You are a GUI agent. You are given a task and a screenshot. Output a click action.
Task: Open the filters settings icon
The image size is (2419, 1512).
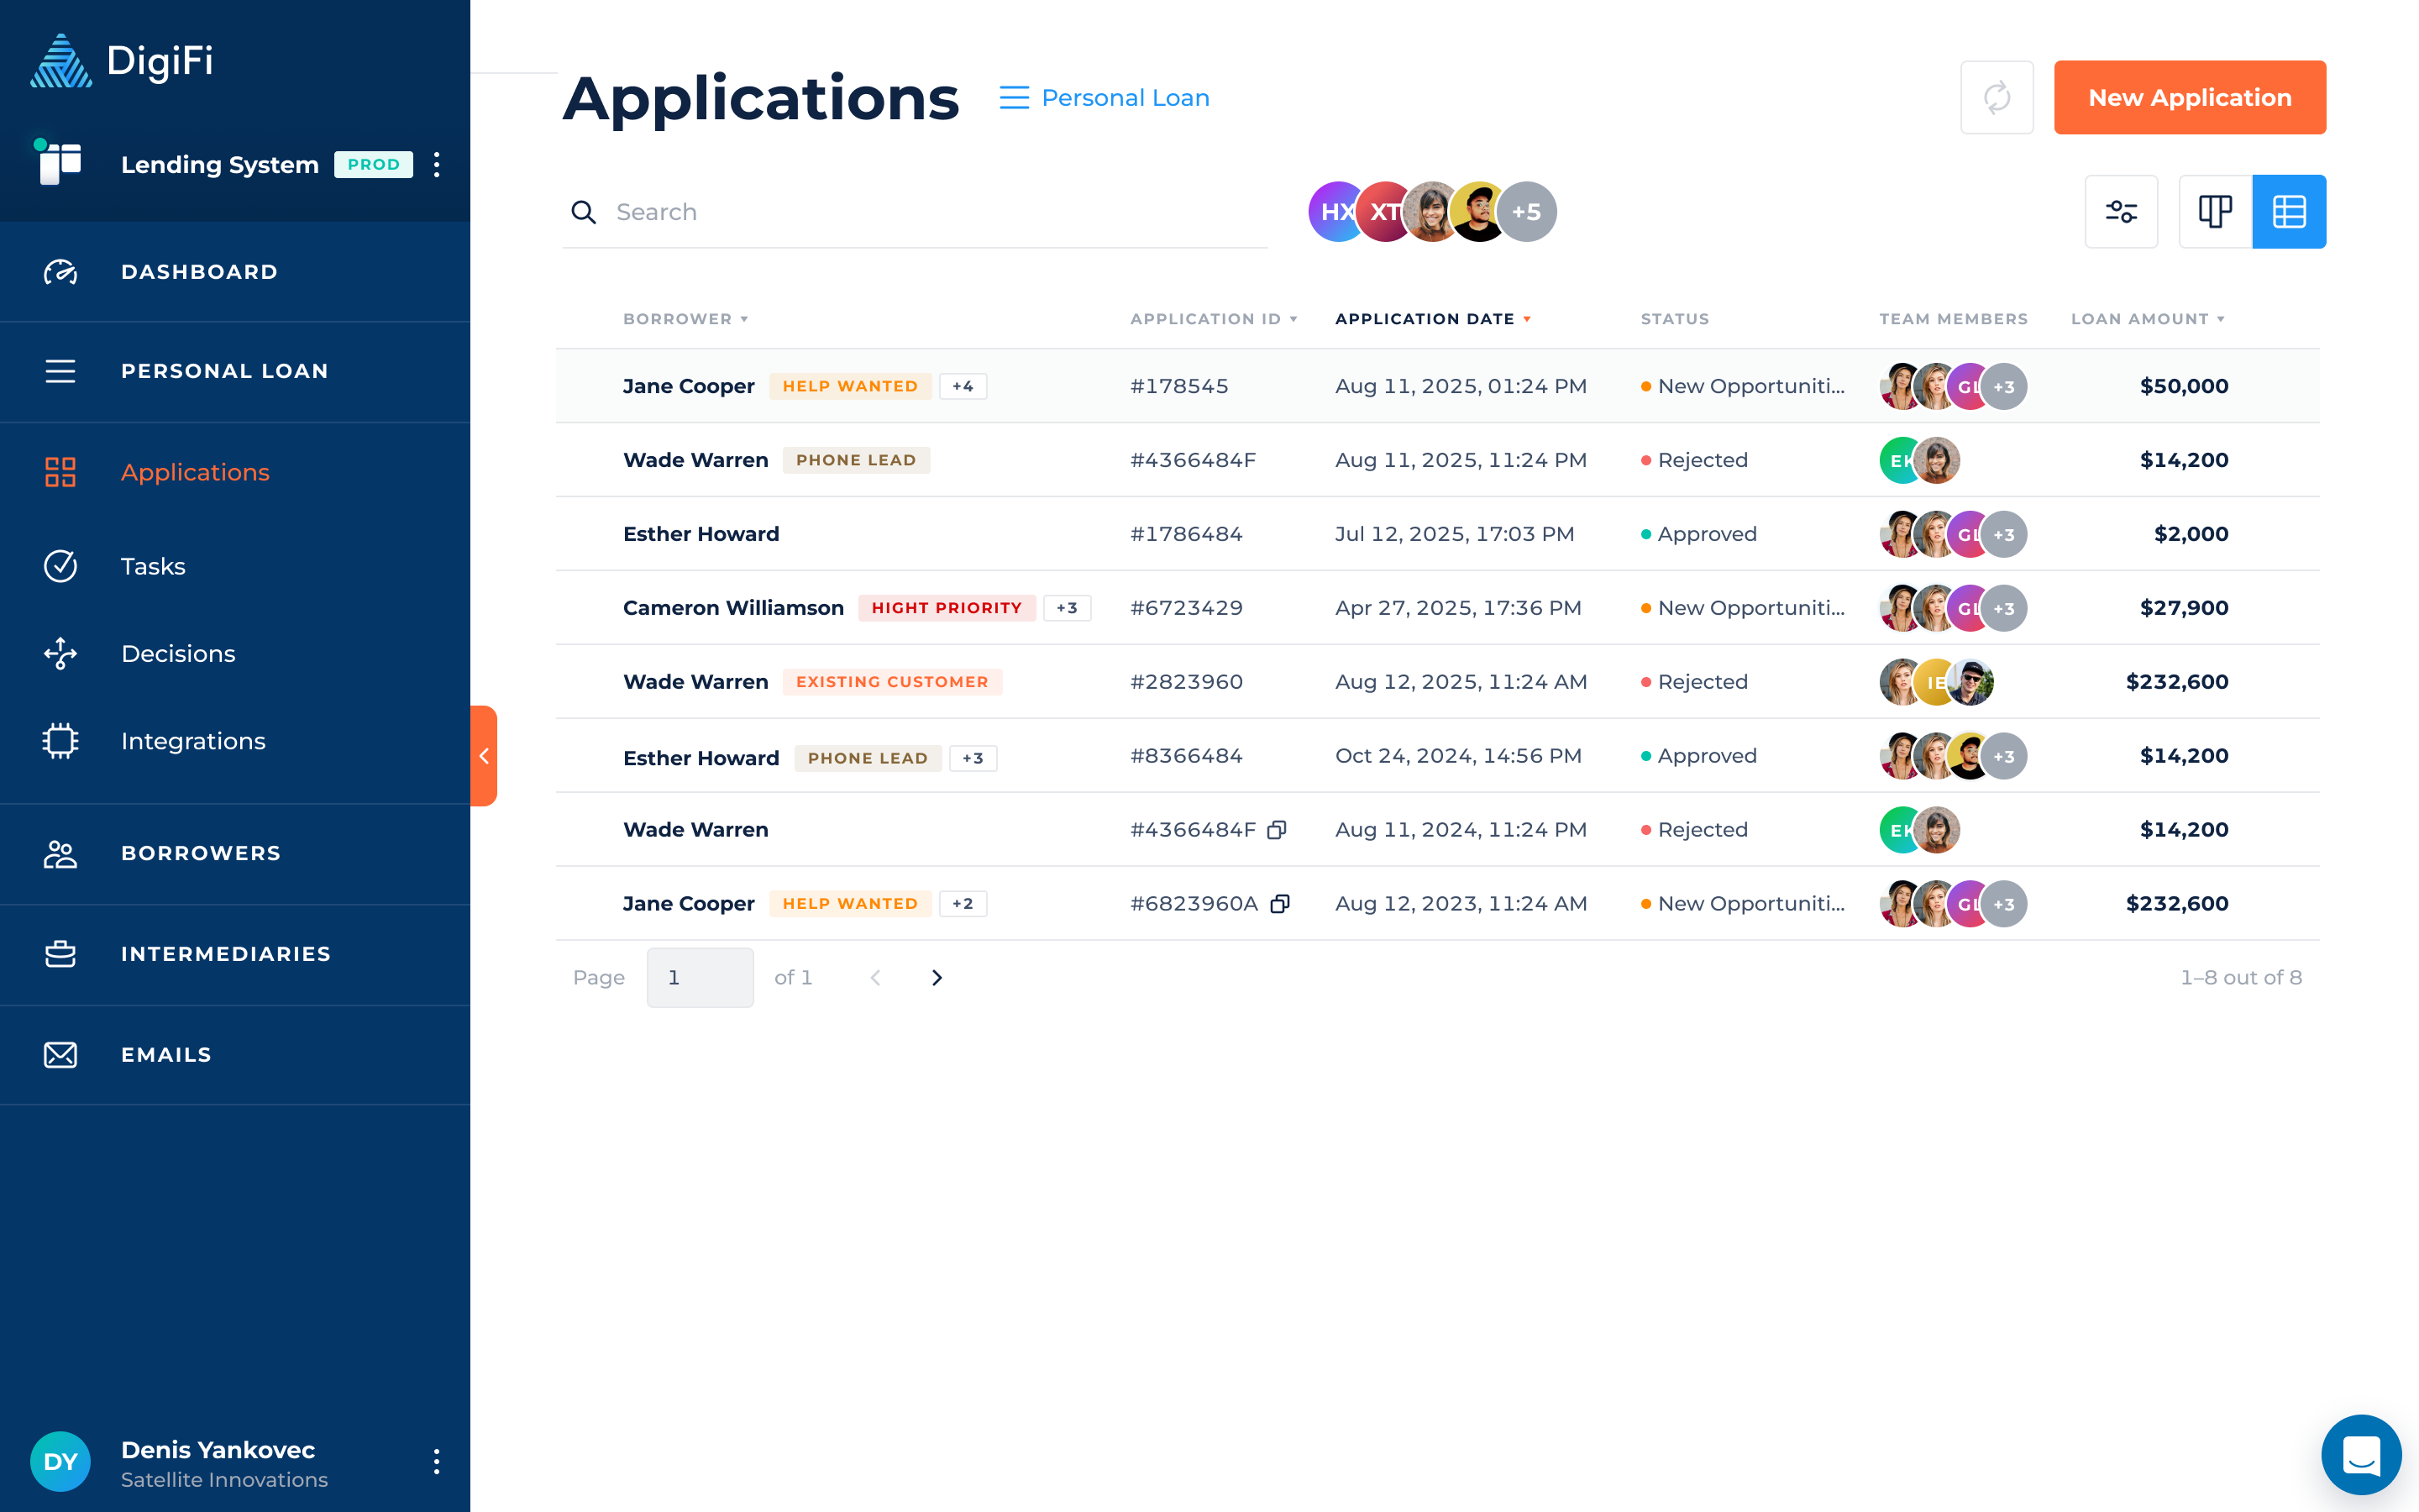[x=2121, y=212]
